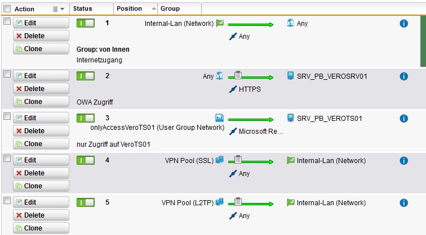Click VPN Pool (SSL) source icon
The image size is (426, 235).
click(220, 160)
